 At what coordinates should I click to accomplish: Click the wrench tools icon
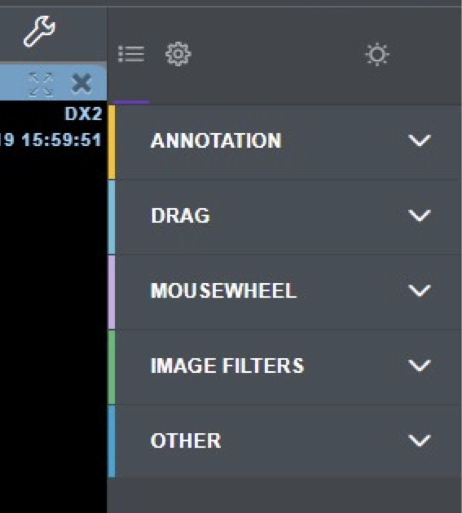click(39, 31)
